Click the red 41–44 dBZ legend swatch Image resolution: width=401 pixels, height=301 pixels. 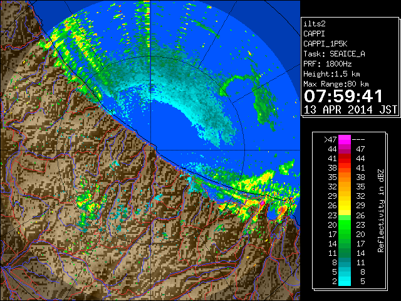pyautogui.click(x=345, y=158)
